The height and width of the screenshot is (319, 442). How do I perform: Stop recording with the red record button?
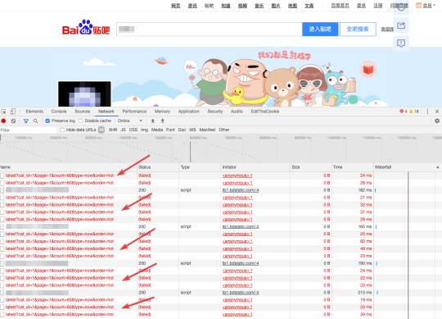point(3,121)
